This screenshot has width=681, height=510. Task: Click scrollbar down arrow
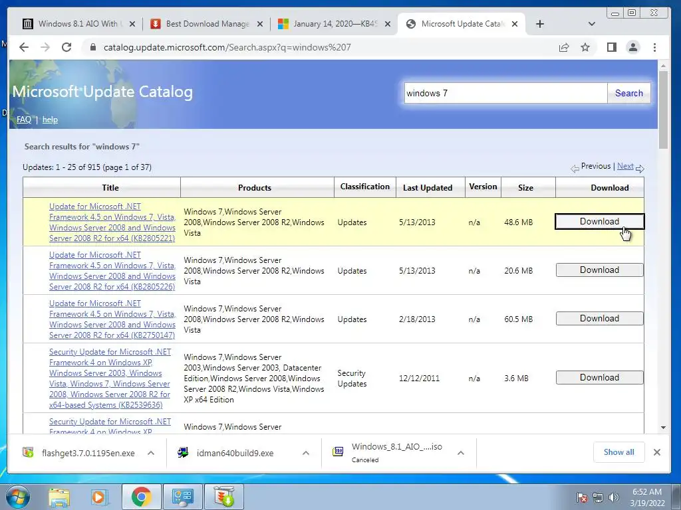click(x=663, y=428)
